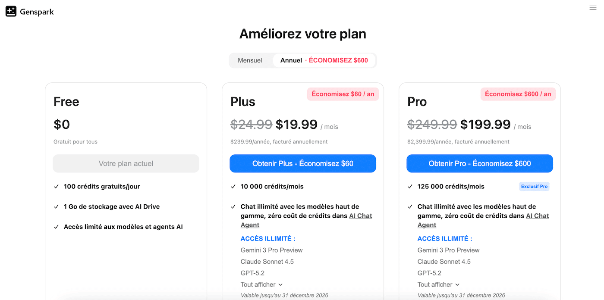Open AI Chat Agent link in Pro plan
Image resolution: width=604 pixels, height=300 pixels.
coord(537,216)
